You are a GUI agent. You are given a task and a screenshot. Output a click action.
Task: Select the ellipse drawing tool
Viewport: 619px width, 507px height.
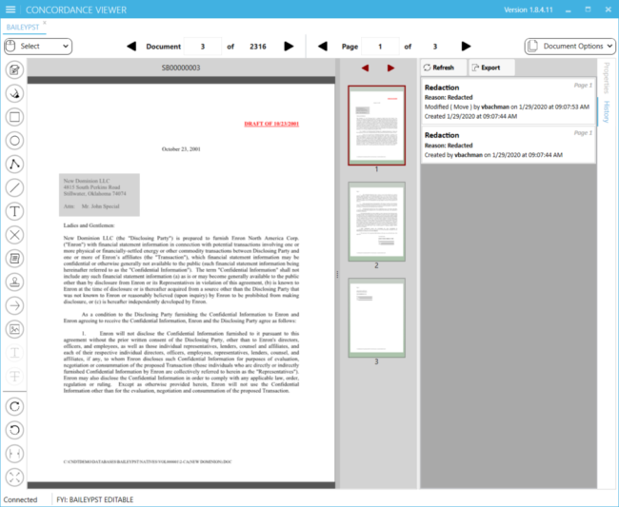pos(14,141)
